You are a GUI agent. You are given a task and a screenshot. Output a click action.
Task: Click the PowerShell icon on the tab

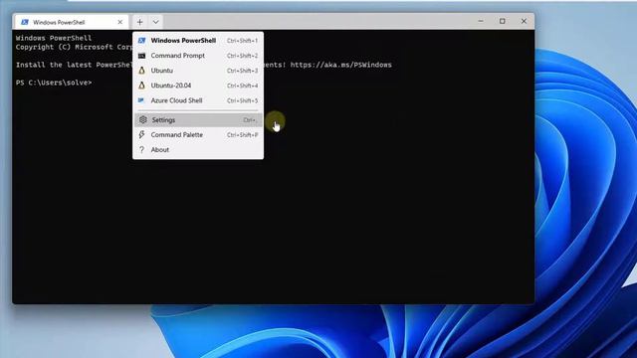(25, 22)
